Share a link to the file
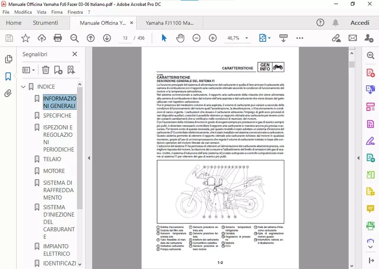This screenshot has height=269, width=379. point(336,38)
